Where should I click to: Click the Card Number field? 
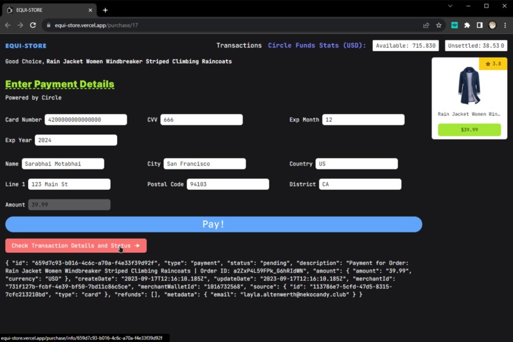86,120
